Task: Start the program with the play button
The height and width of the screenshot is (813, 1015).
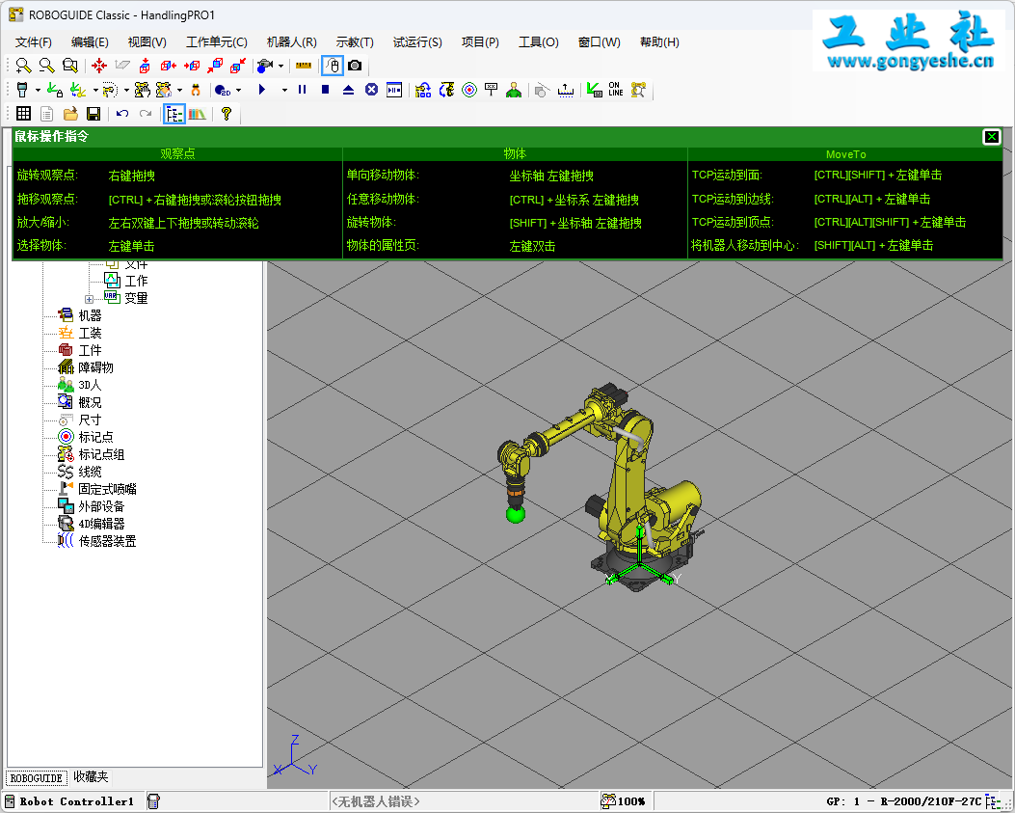Action: coord(262,90)
